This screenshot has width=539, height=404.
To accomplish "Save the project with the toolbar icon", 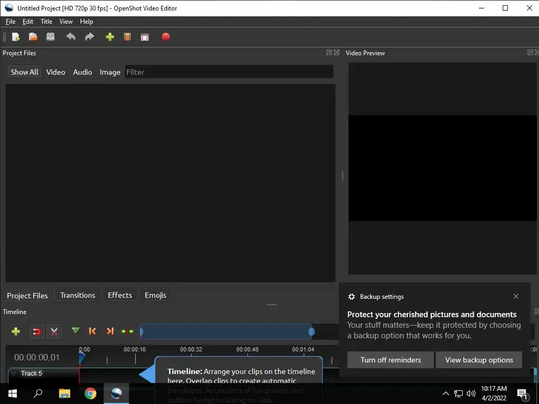I will coord(51,37).
